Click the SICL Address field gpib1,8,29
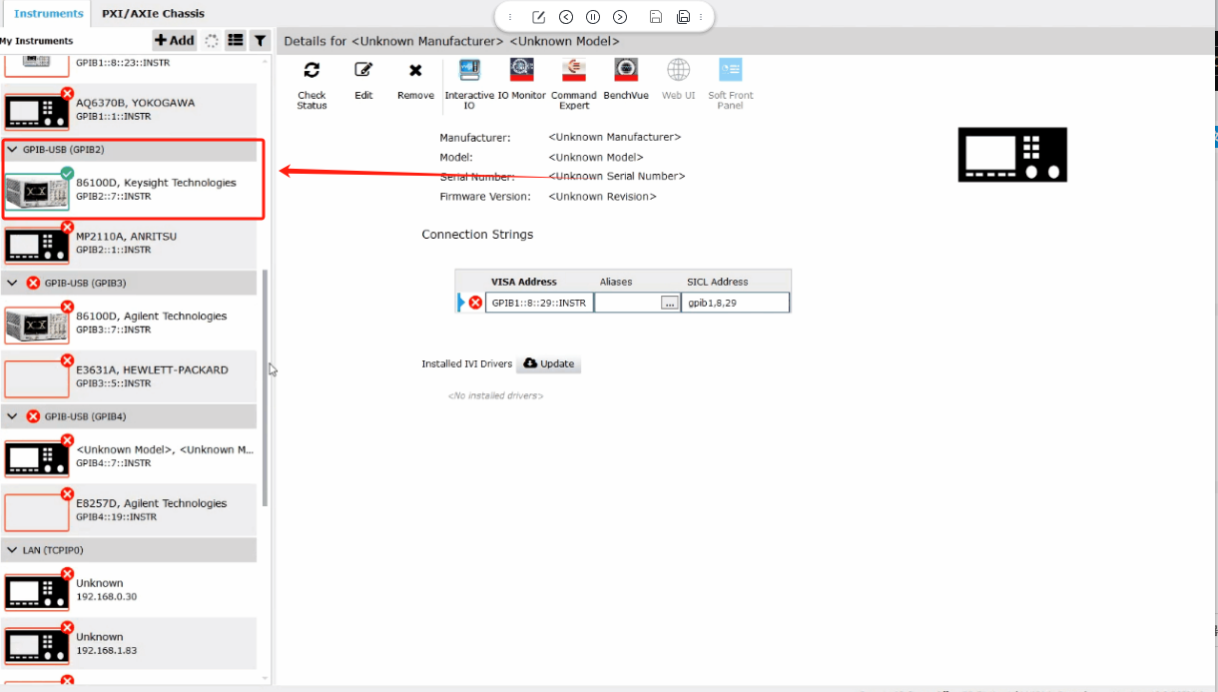1218x692 pixels. [735, 303]
